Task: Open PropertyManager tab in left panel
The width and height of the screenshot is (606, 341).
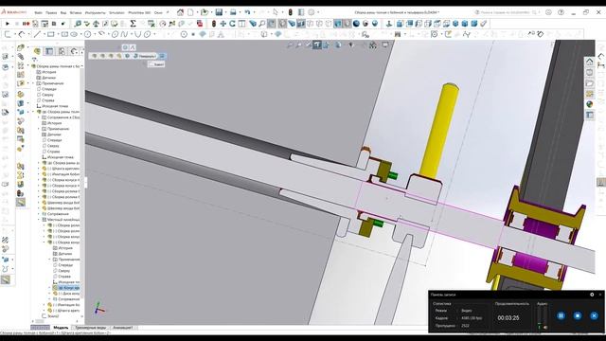Action: coord(49,51)
